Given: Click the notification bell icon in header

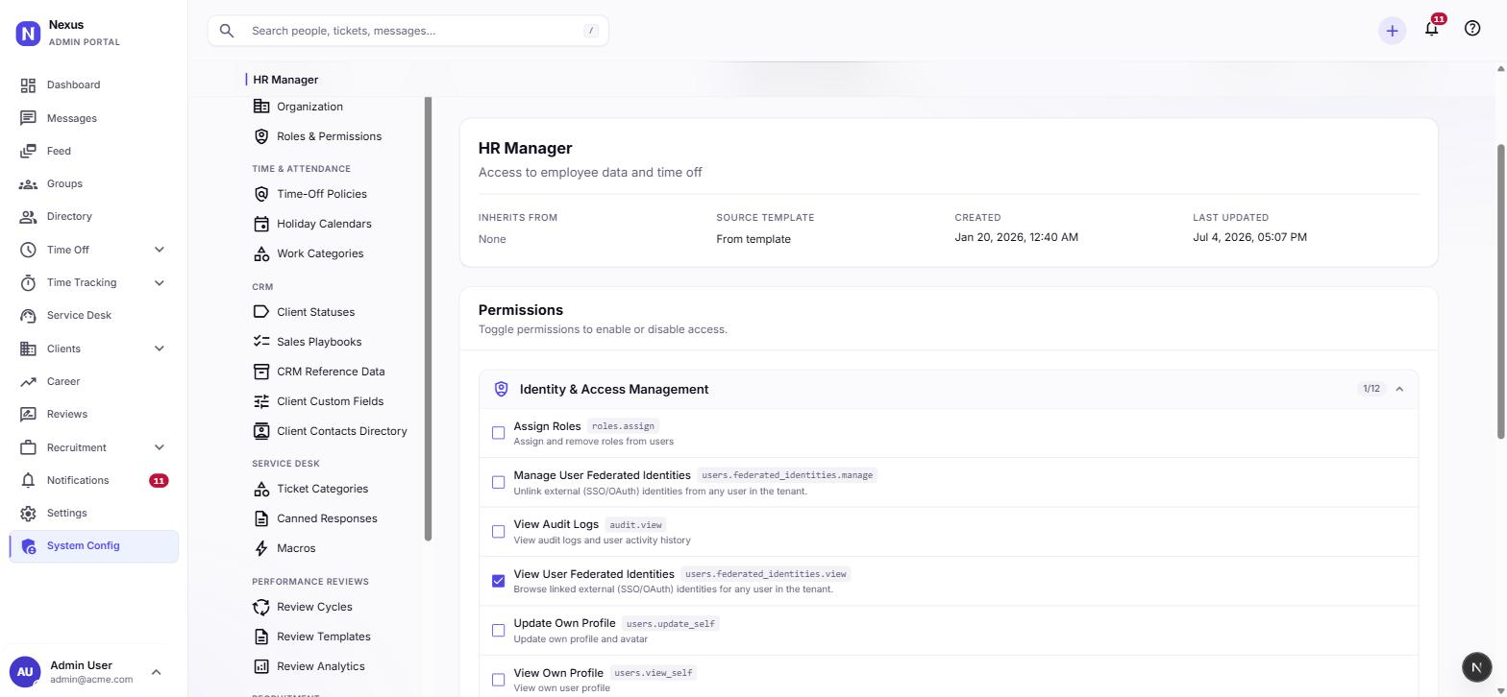Looking at the screenshot, I should [x=1431, y=29].
